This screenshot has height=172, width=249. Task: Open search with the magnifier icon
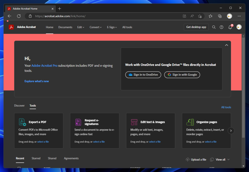click(x=214, y=27)
